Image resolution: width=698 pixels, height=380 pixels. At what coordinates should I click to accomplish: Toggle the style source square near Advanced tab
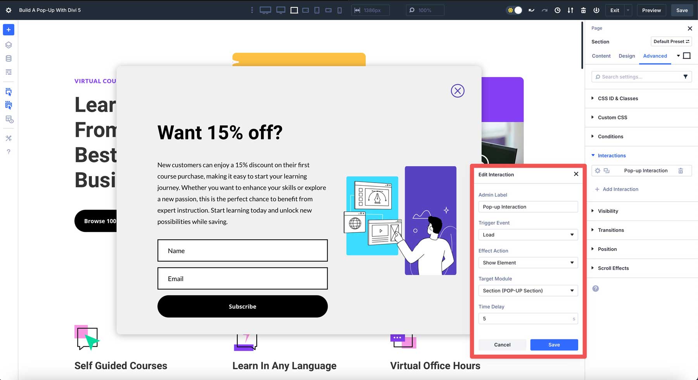point(686,55)
